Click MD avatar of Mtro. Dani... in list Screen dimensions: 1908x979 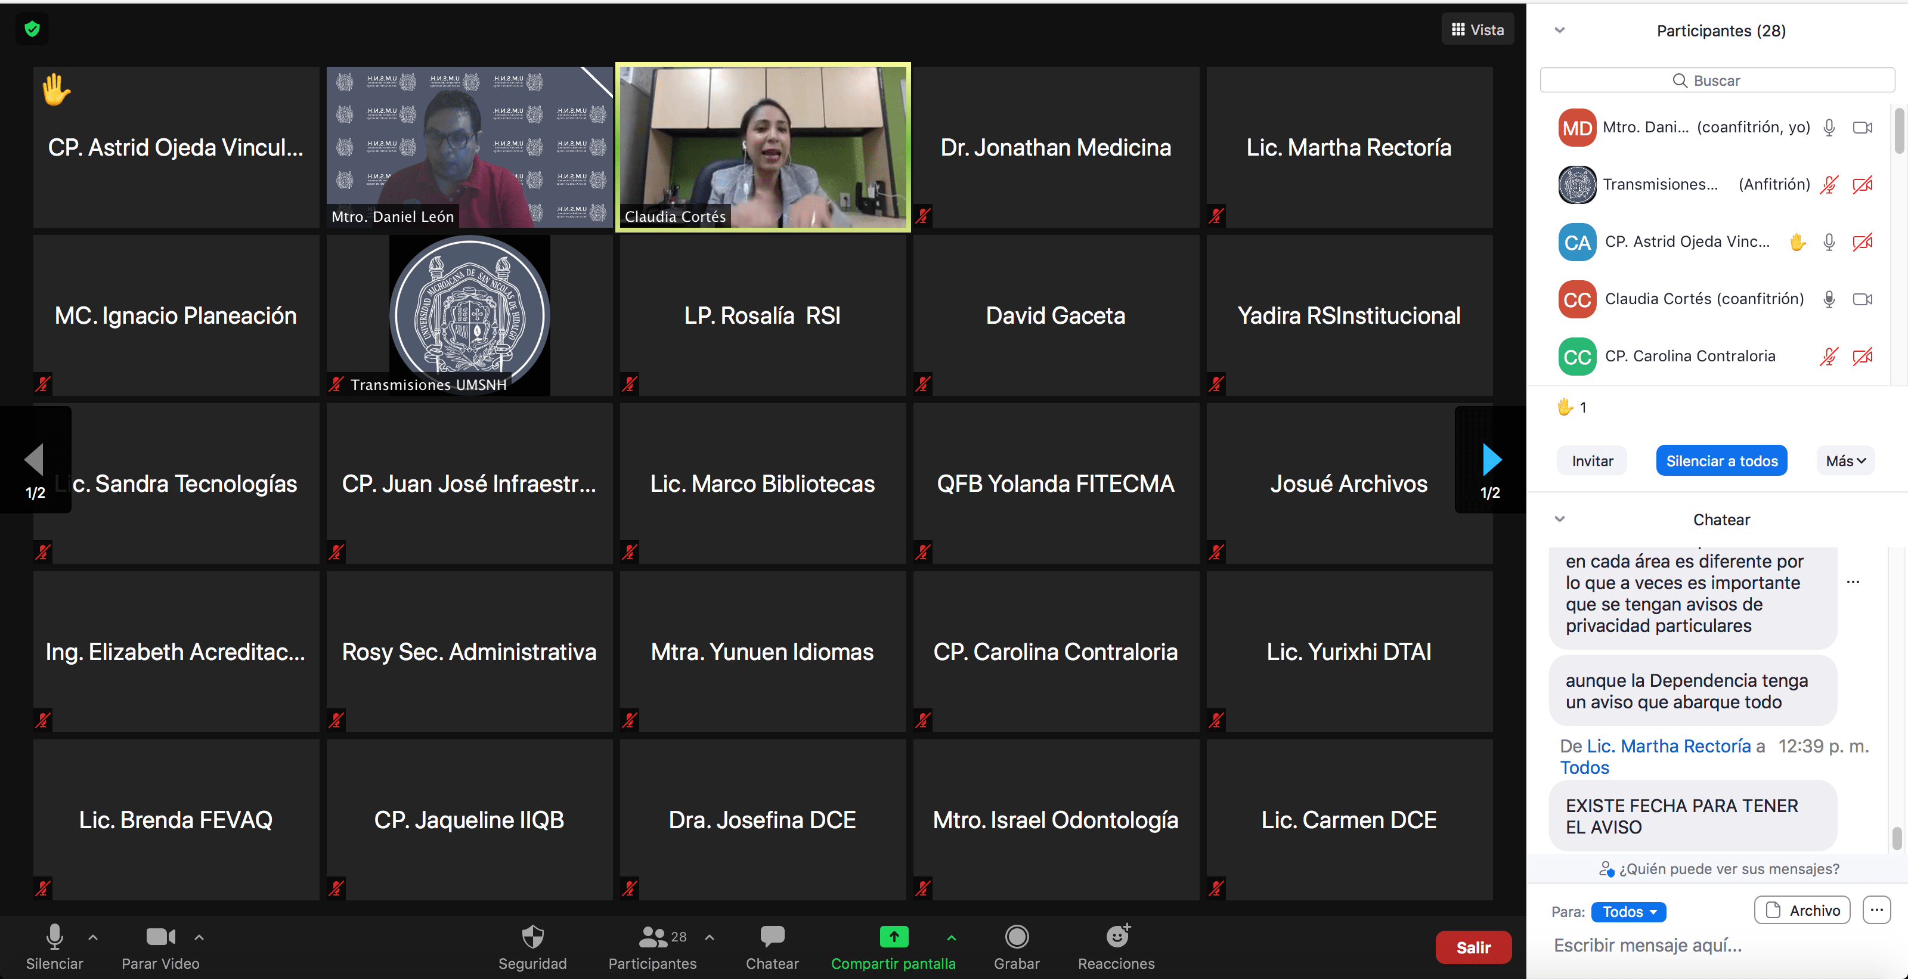(x=1577, y=128)
